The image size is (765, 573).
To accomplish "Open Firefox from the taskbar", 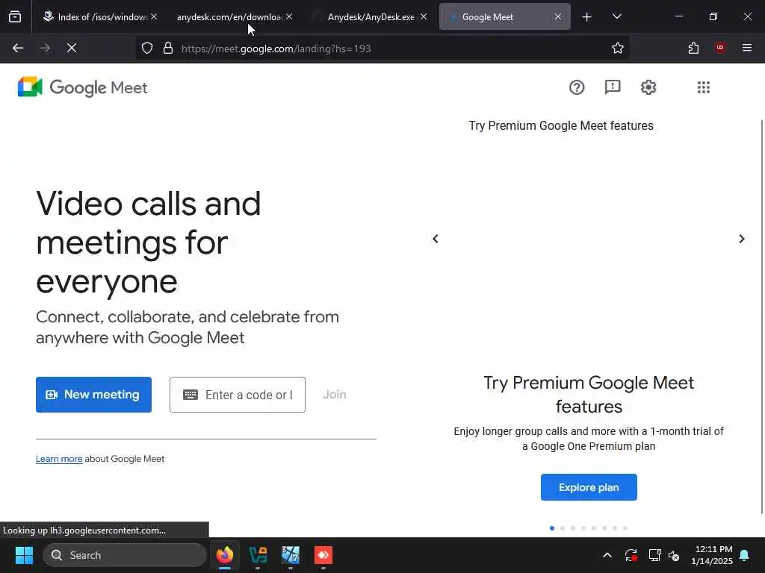I will coord(224,555).
